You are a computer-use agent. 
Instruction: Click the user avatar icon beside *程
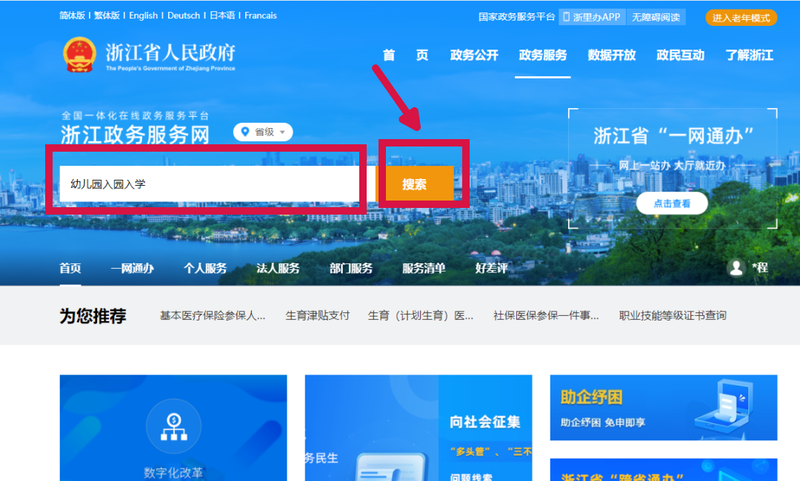[x=736, y=267]
